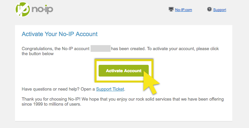Screen dimensions: 249x128
Task: Click the 'the button below' text line
Action: click(38, 54)
